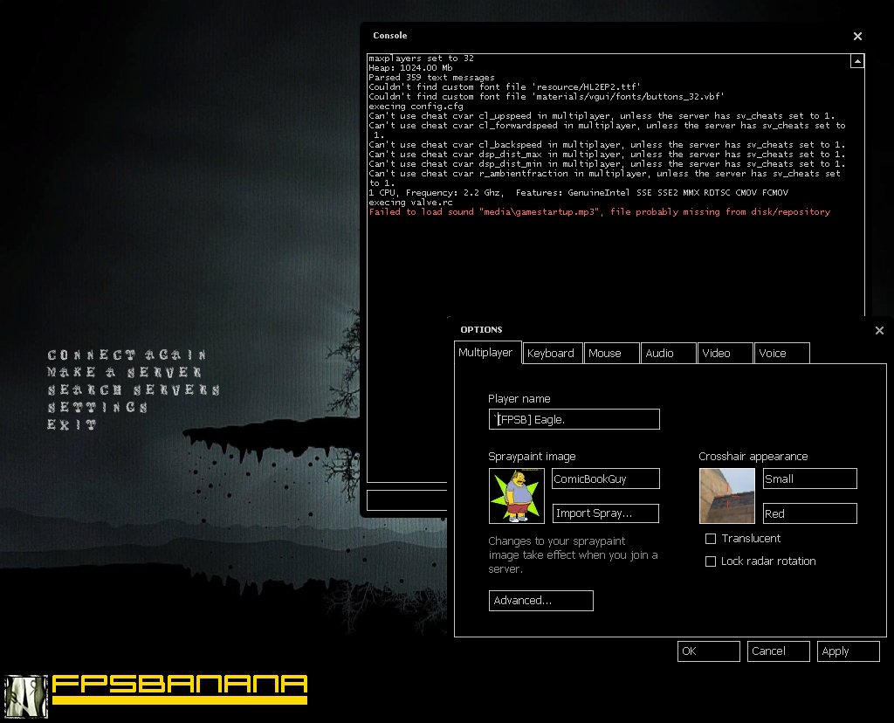Open the crosshair color dropdown set to Red

(809, 513)
